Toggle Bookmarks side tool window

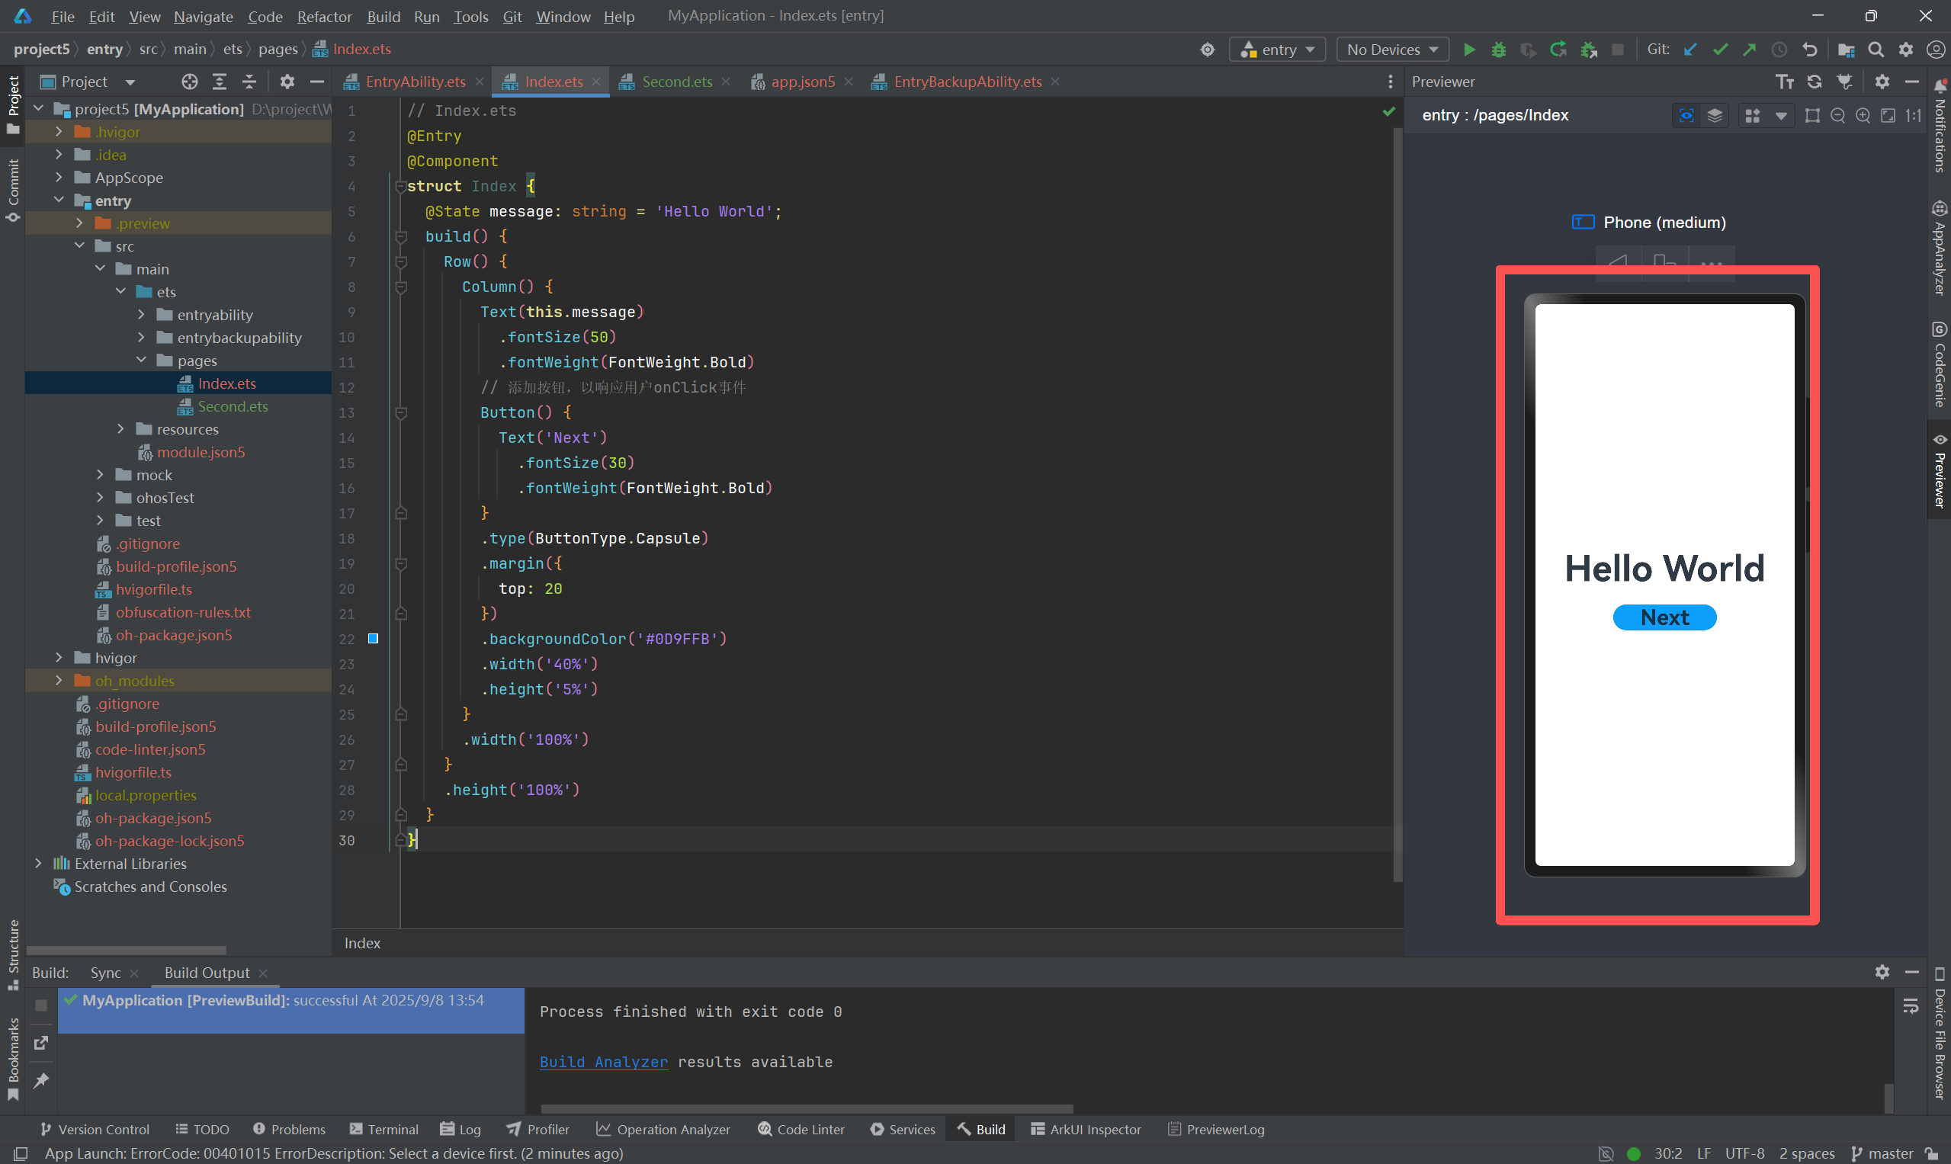[12, 1059]
